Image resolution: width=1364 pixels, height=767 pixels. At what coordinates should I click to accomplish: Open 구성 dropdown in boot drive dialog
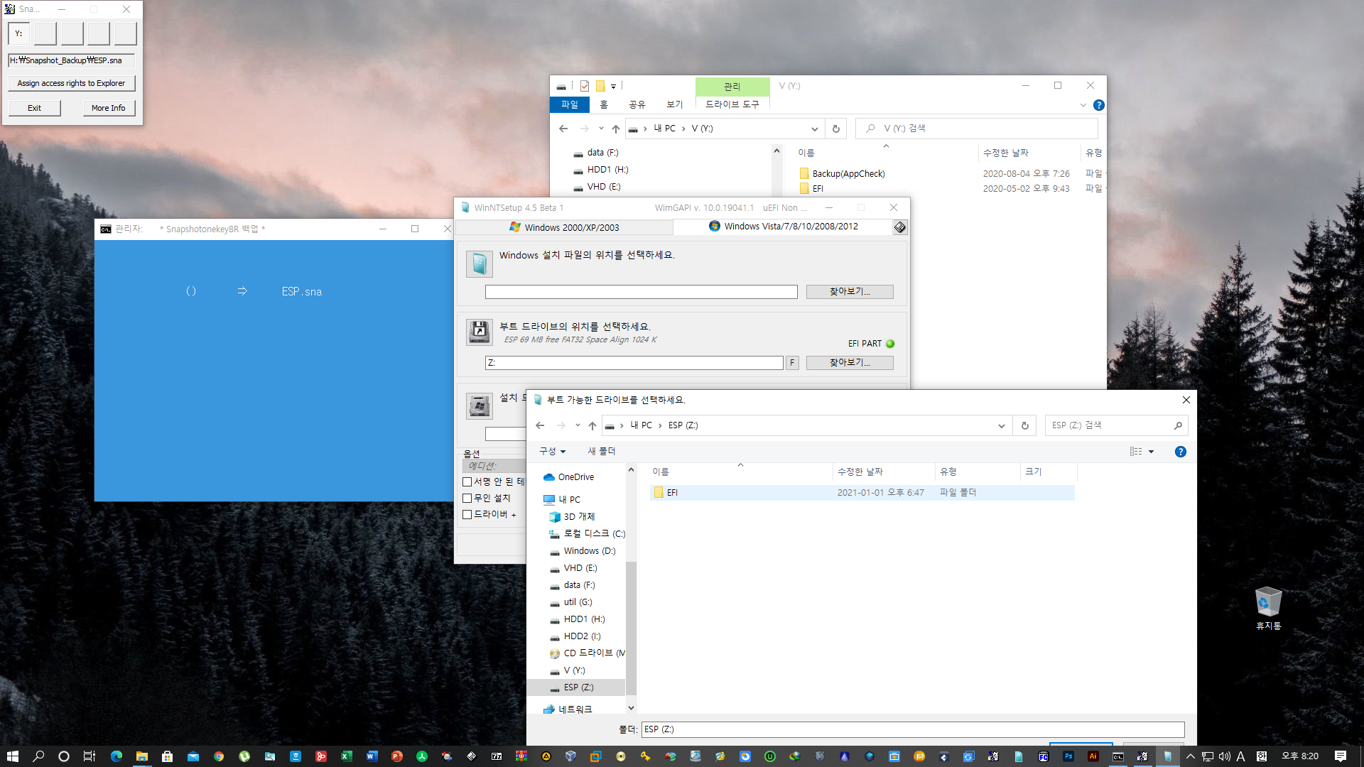(x=552, y=452)
